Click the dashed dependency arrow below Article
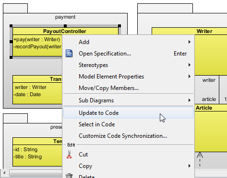The width and height of the screenshot is (227, 178). tap(200, 160)
